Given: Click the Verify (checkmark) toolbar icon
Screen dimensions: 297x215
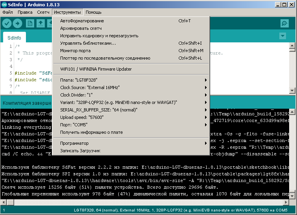Looking at the screenshot, I should pos(7,24).
